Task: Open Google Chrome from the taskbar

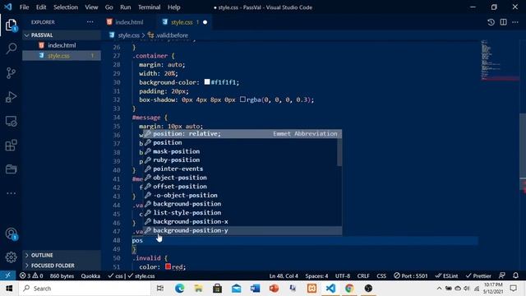Action: pos(349,289)
